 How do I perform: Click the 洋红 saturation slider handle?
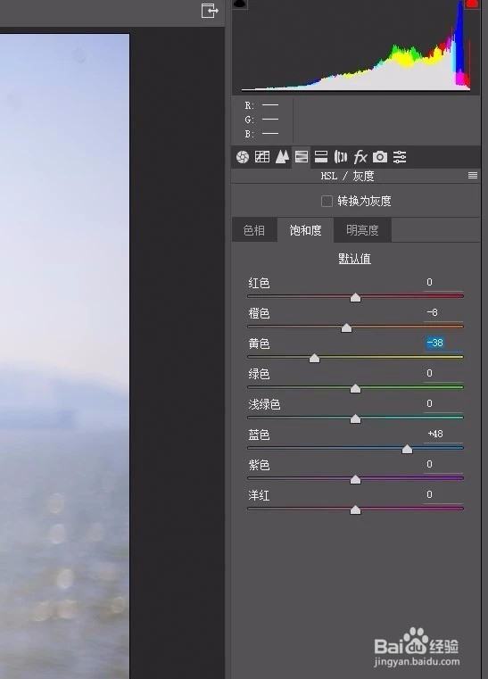click(x=355, y=509)
